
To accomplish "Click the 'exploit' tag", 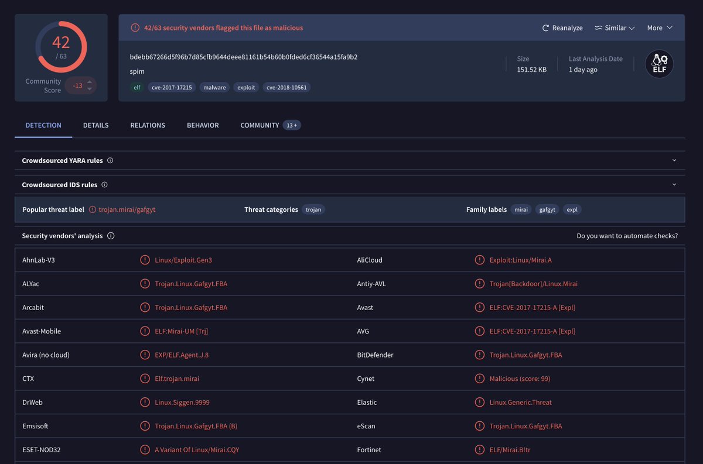I will click(246, 87).
